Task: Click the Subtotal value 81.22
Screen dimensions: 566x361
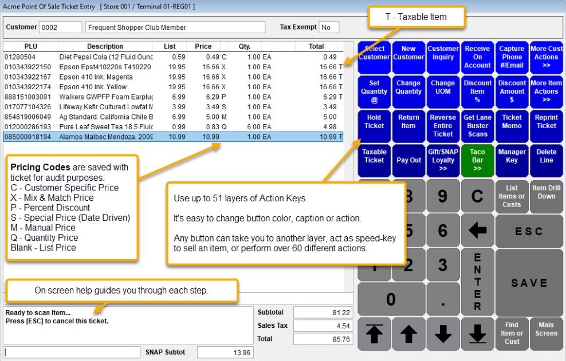Action: [323, 313]
